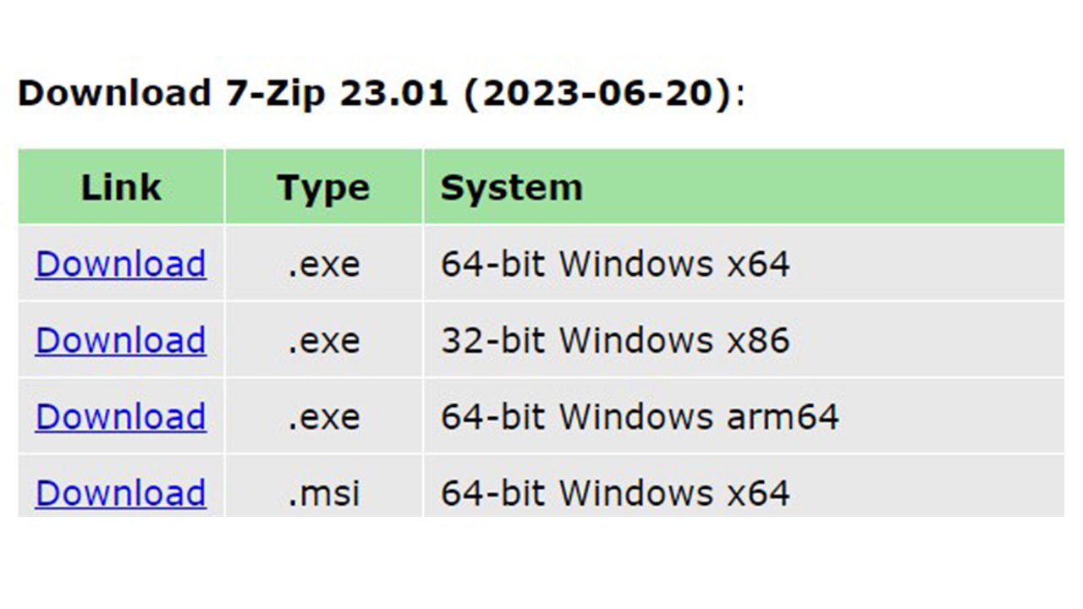This screenshot has height=609, width=1083.
Task: Open Download link for the .msi installer
Action: click(121, 492)
